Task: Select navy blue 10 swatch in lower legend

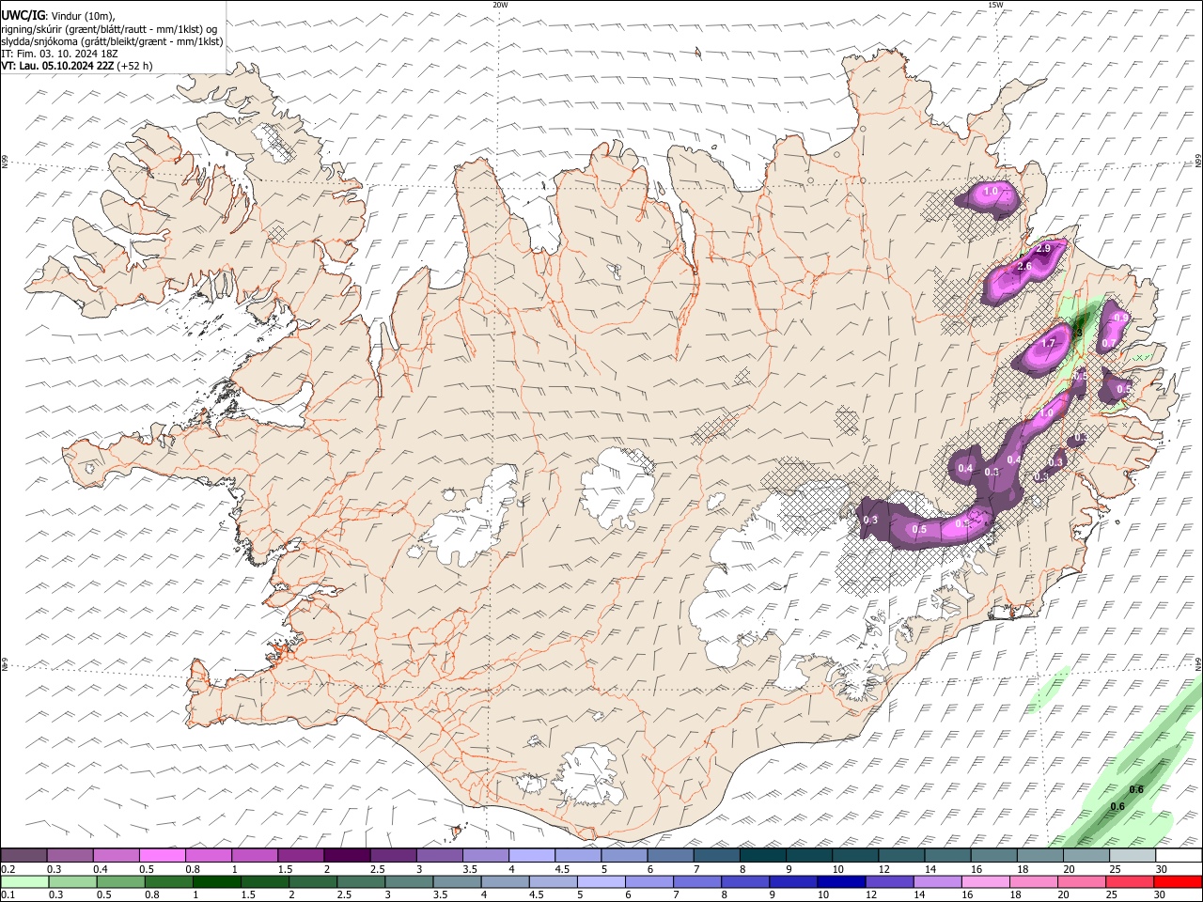Action: [x=841, y=881]
